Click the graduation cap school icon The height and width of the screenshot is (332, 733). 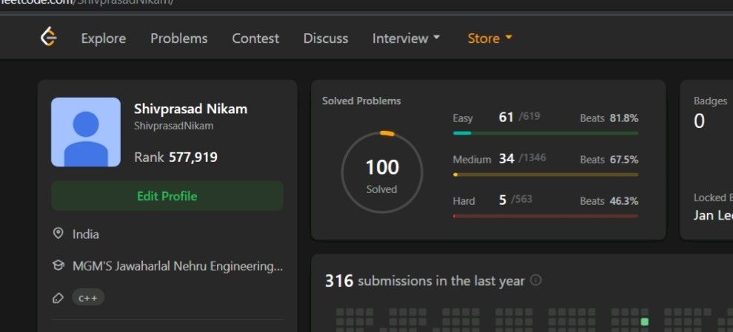(x=58, y=266)
